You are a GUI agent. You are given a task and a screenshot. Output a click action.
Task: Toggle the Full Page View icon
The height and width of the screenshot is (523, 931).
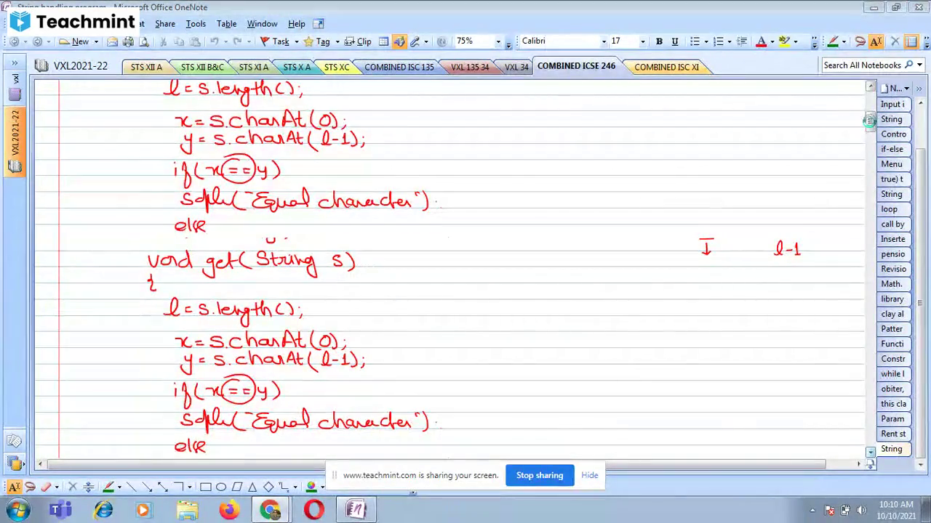399,41
